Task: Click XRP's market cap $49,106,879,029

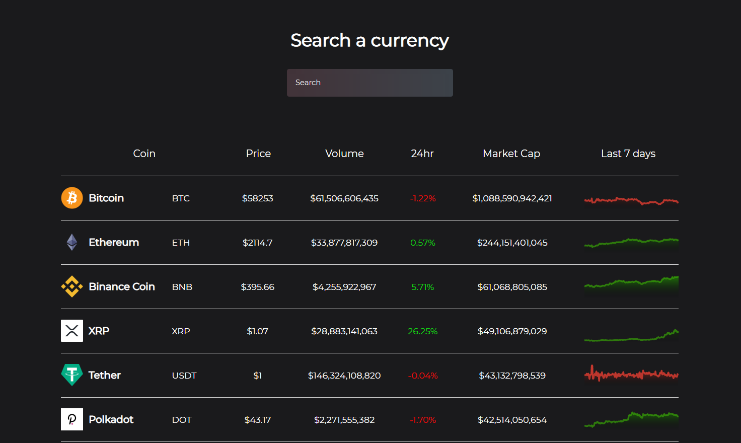Action: (512, 331)
